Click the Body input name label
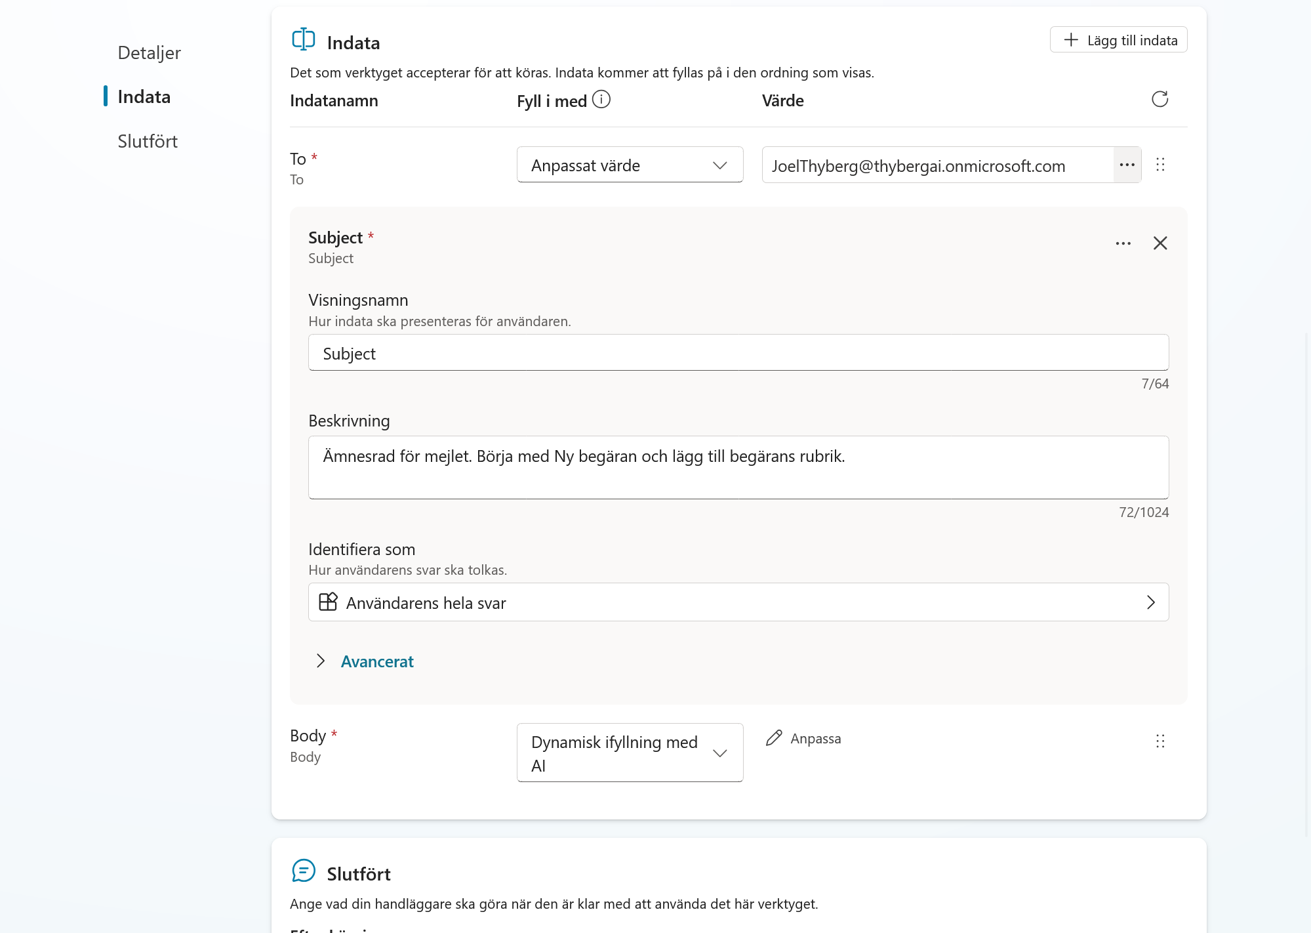 coord(308,736)
